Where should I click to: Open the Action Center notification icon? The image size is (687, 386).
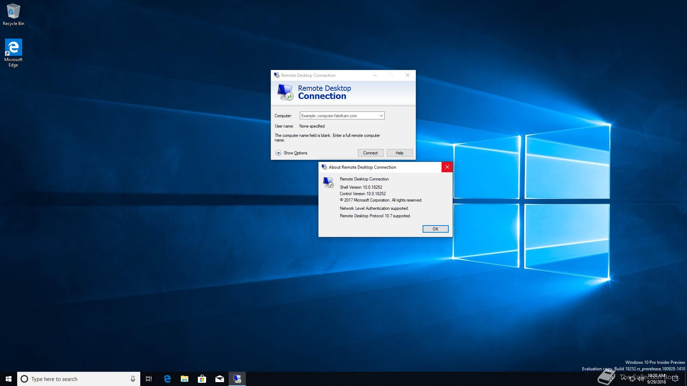point(675,379)
